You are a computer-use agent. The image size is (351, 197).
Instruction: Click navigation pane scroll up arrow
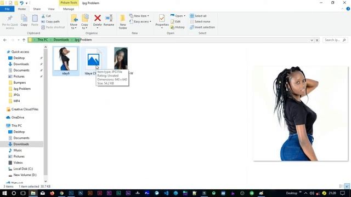(46, 47)
